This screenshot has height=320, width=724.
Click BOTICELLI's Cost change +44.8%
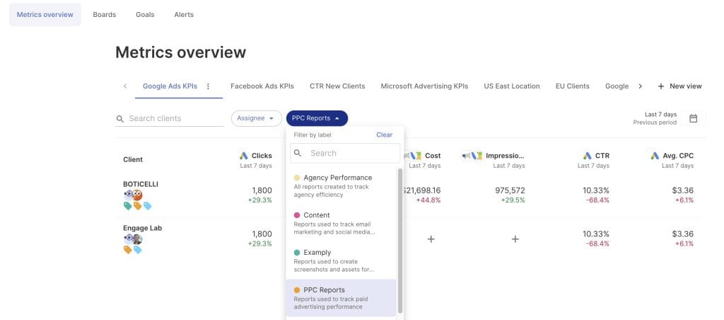428,200
